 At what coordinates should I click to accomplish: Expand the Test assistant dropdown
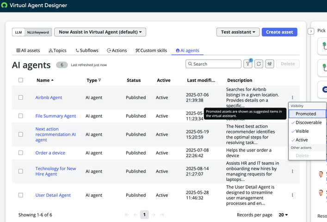[x=238, y=32]
